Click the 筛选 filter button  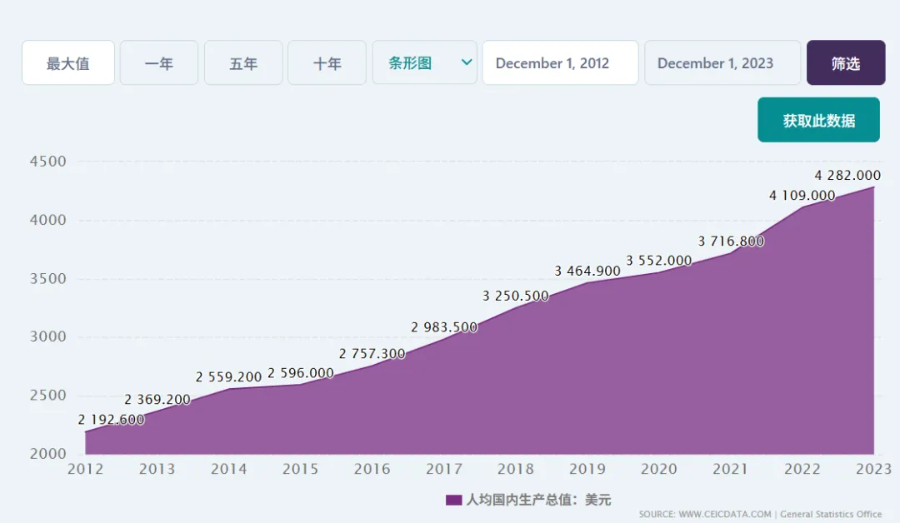pyautogui.click(x=846, y=63)
